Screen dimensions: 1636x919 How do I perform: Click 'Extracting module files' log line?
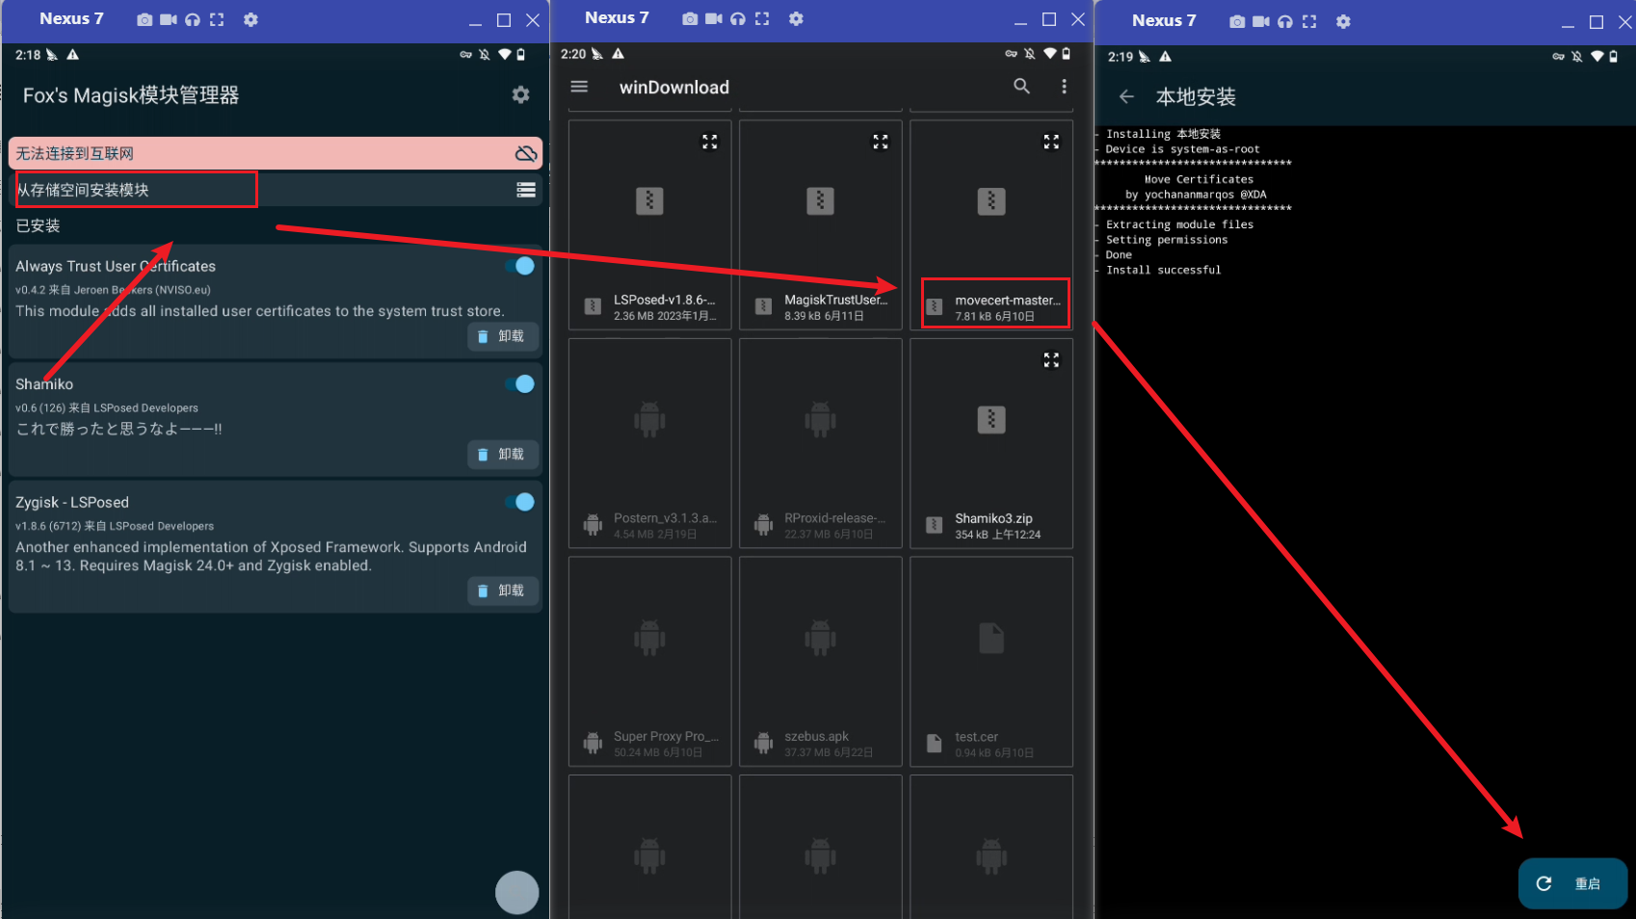point(1179,224)
